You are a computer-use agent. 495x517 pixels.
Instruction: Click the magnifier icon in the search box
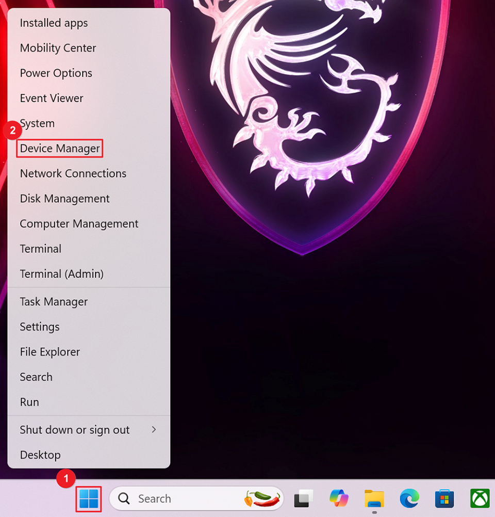coord(124,498)
